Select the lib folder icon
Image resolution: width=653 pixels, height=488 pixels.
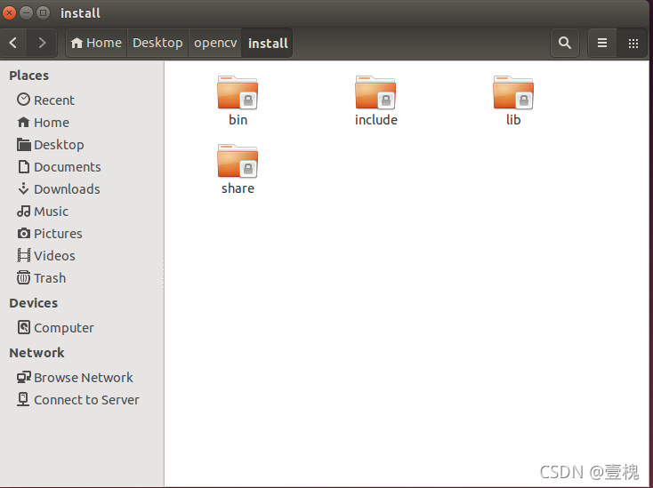click(x=513, y=92)
